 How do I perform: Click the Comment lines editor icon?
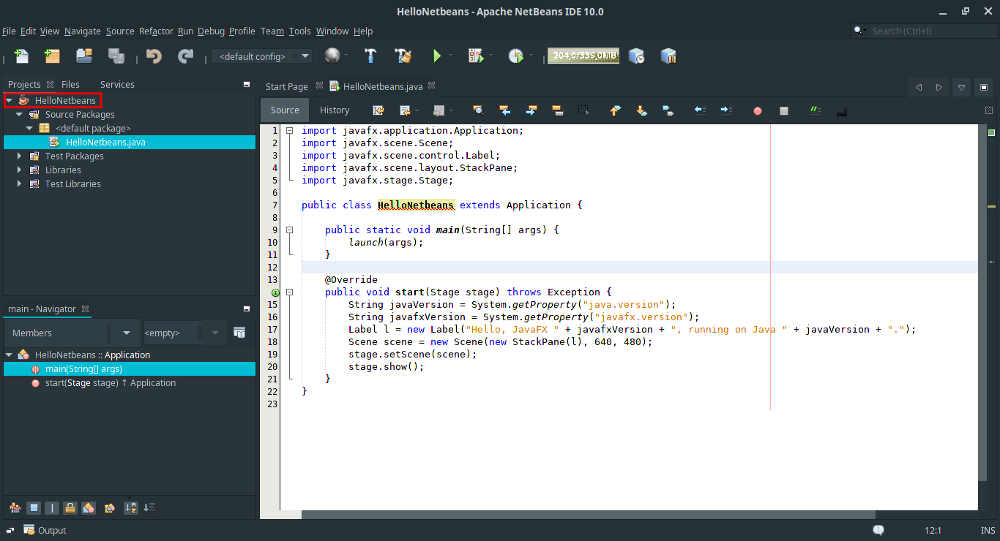[x=816, y=110]
